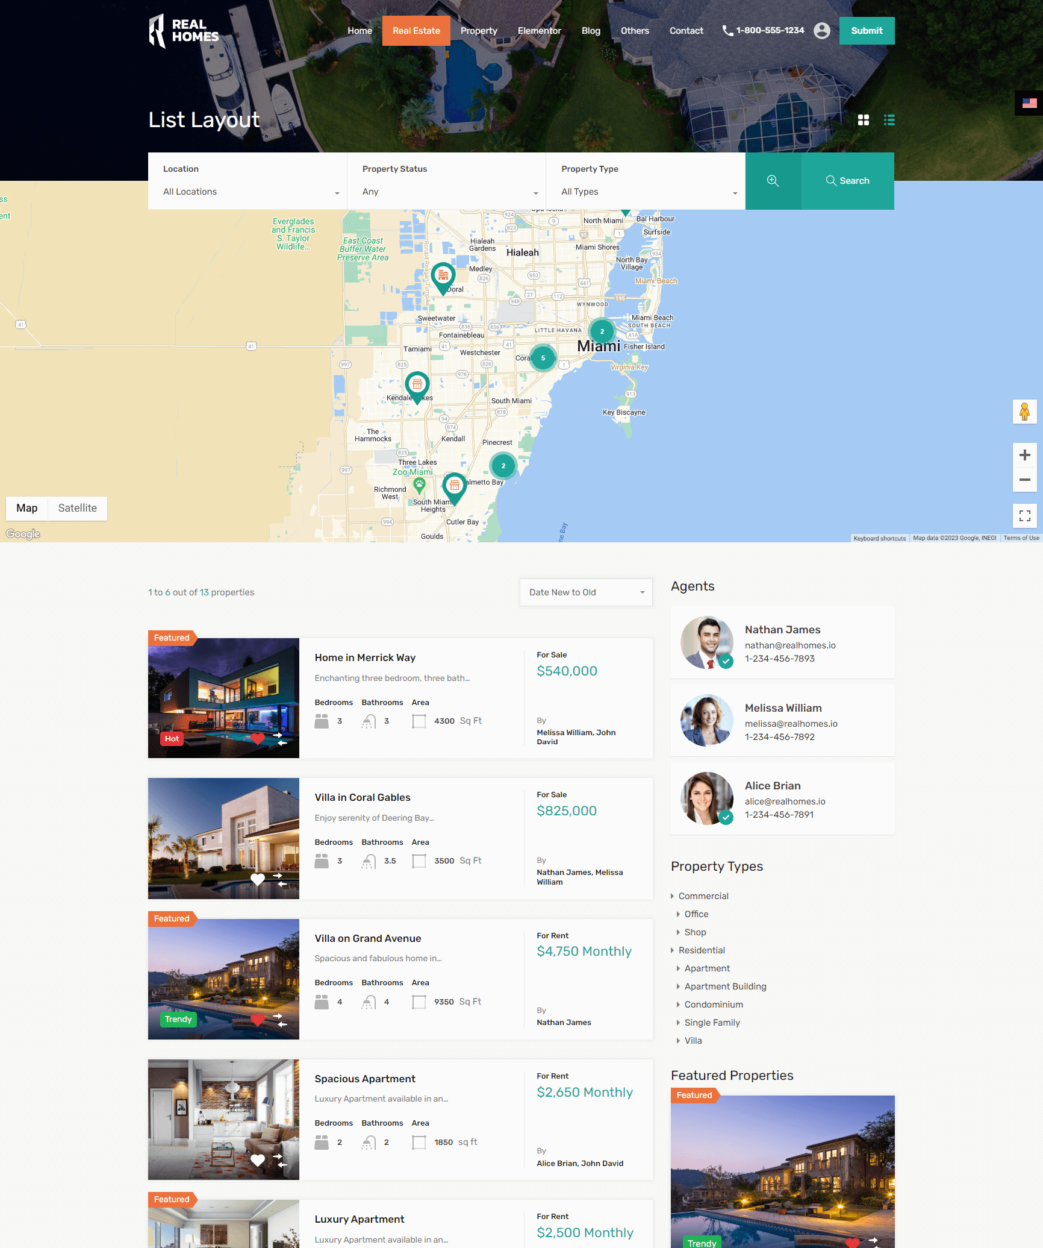
Task: Open the Home menu
Action: tap(360, 31)
